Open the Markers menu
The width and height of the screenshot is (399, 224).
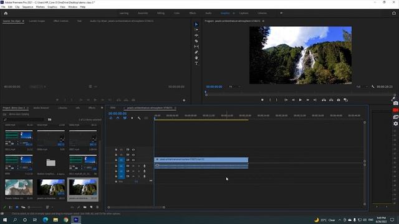click(40, 7)
